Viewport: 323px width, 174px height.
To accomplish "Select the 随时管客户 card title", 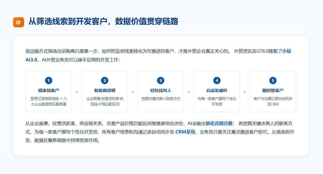I will pos(273,90).
